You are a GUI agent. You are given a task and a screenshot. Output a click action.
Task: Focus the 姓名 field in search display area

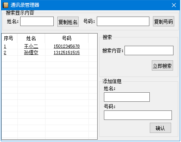pos(37,21)
